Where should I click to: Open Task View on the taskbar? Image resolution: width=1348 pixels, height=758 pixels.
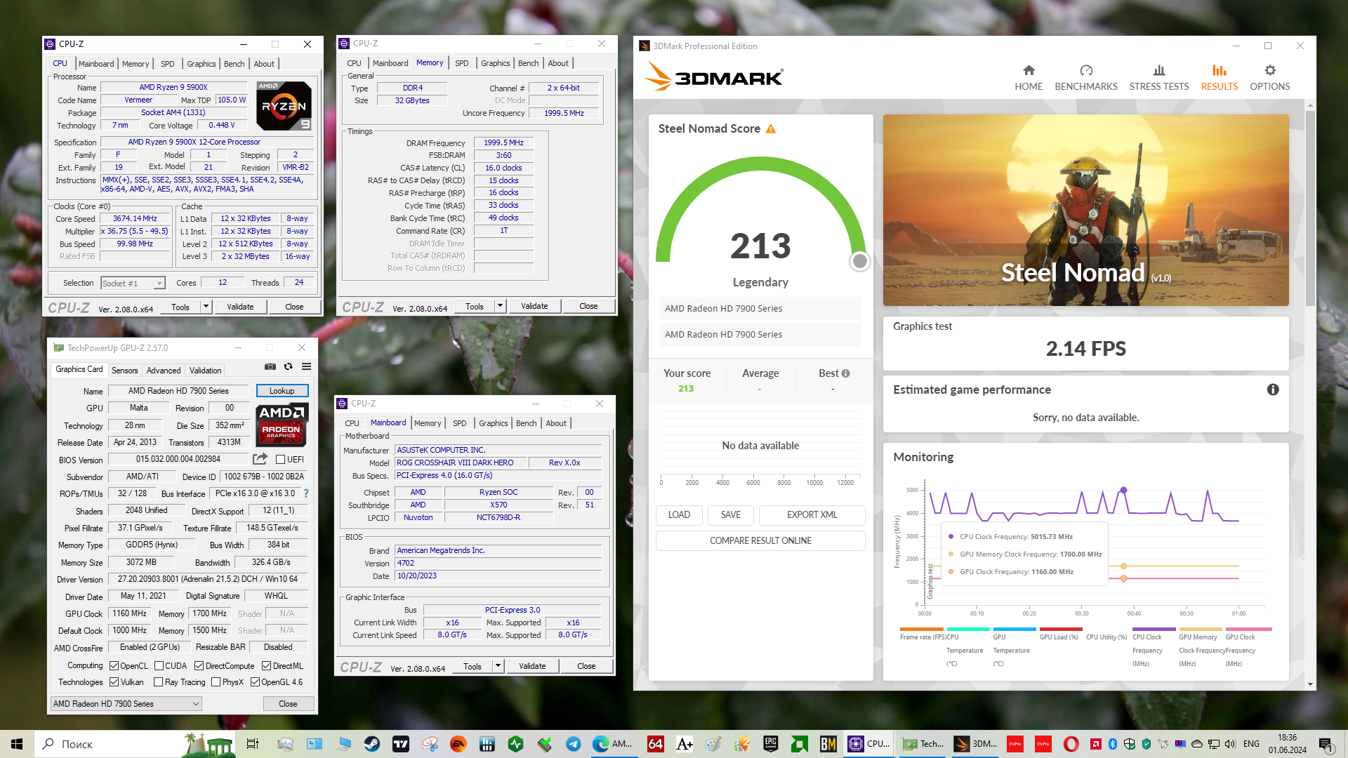point(253,744)
